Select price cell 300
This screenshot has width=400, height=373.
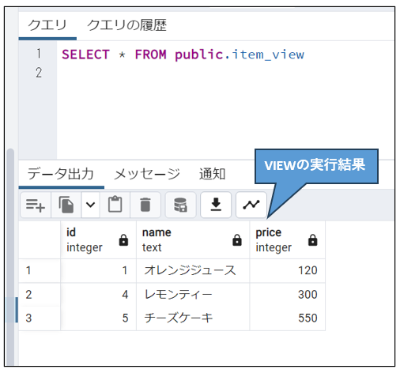(287, 295)
